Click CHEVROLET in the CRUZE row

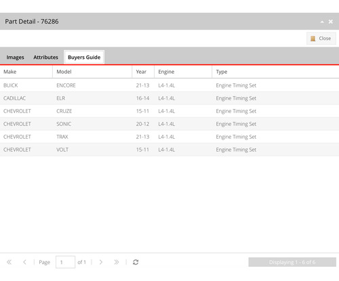click(x=17, y=111)
